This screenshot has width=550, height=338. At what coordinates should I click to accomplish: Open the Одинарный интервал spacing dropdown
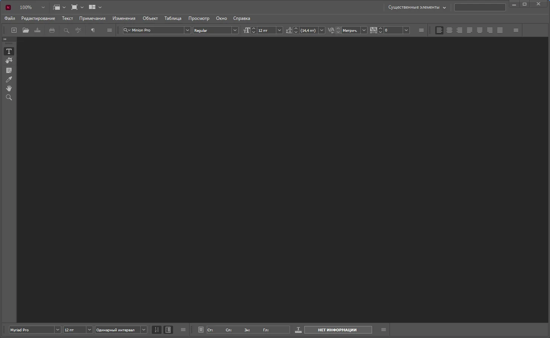(x=144, y=330)
